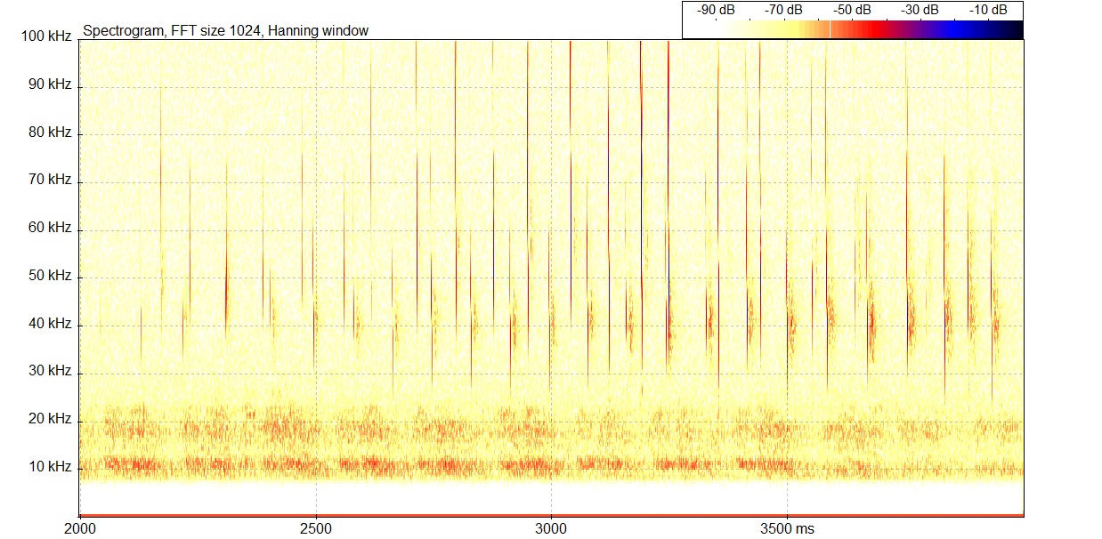Click the 50 kHz frequency axis label

(49, 276)
